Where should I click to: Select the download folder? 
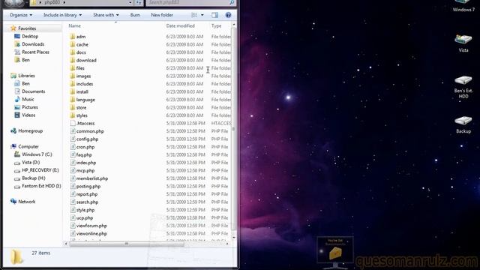click(x=86, y=60)
